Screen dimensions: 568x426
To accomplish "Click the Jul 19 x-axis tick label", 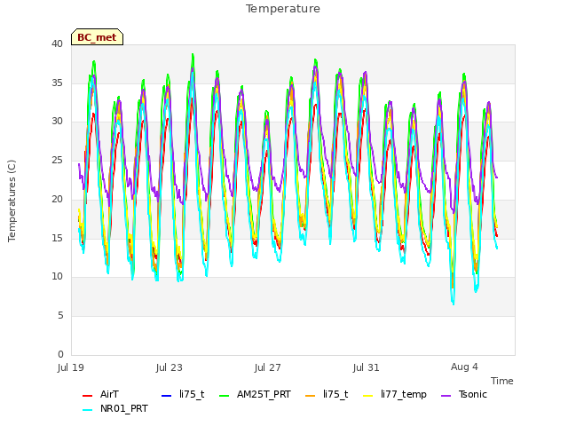I will pyautogui.click(x=71, y=367).
